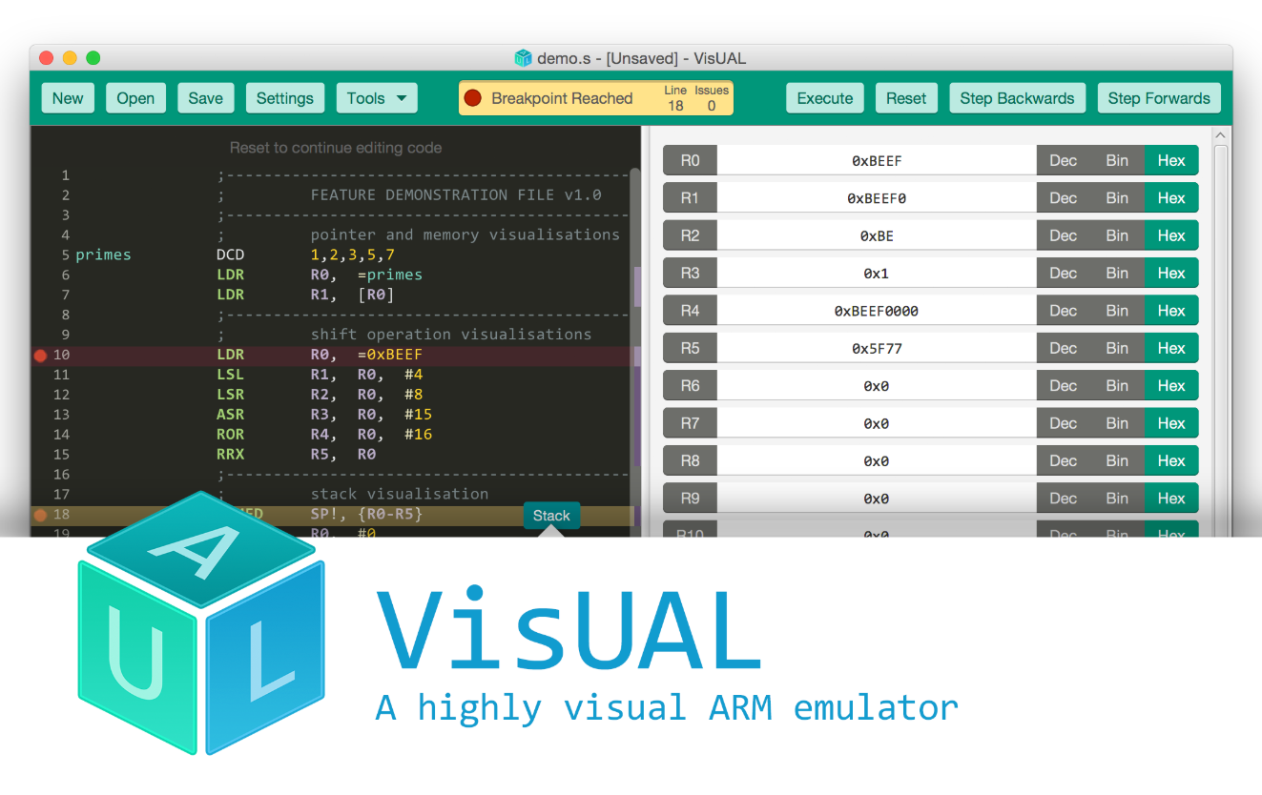Click the R4 register label
The image size is (1262, 795).
(690, 311)
